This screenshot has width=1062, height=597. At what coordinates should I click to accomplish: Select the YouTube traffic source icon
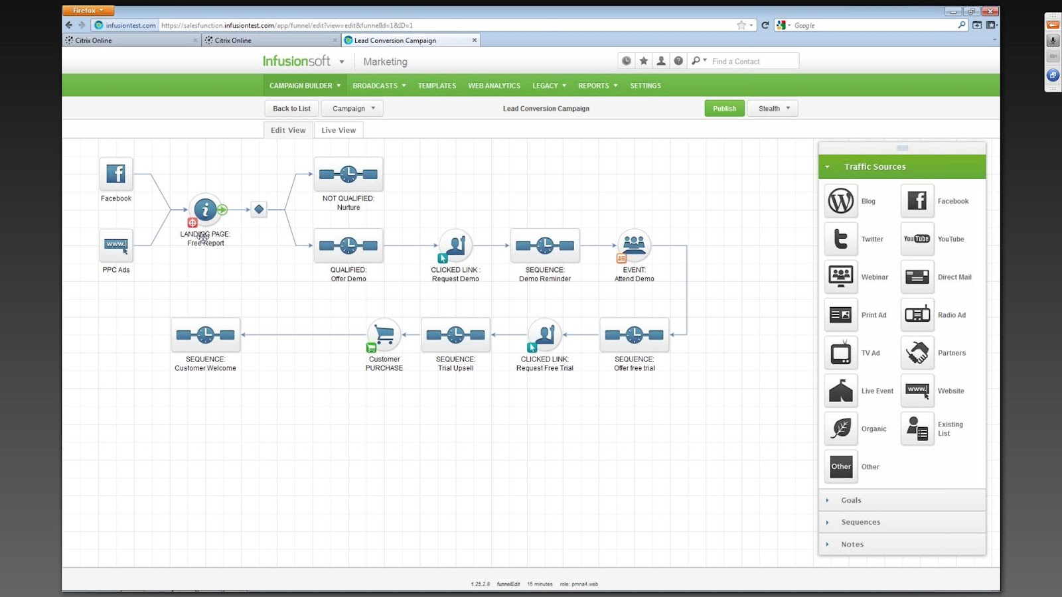[917, 239]
